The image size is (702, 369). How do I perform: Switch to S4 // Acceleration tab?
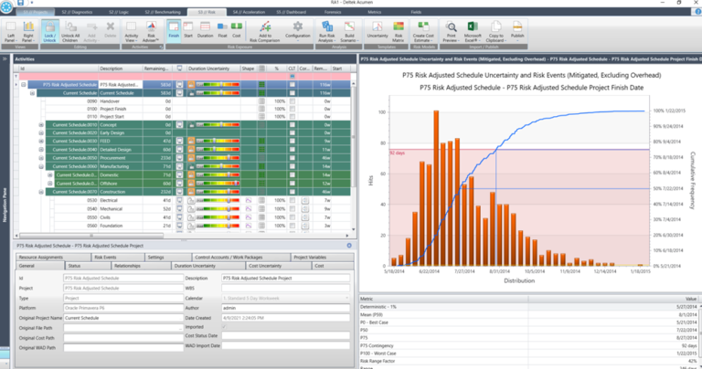tap(249, 12)
